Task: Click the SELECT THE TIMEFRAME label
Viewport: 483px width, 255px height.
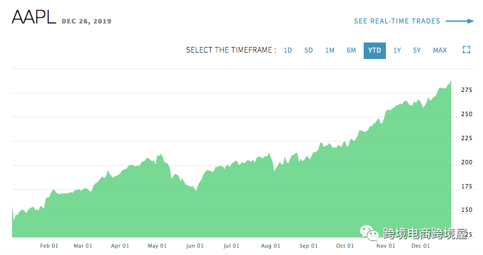Action: point(231,50)
